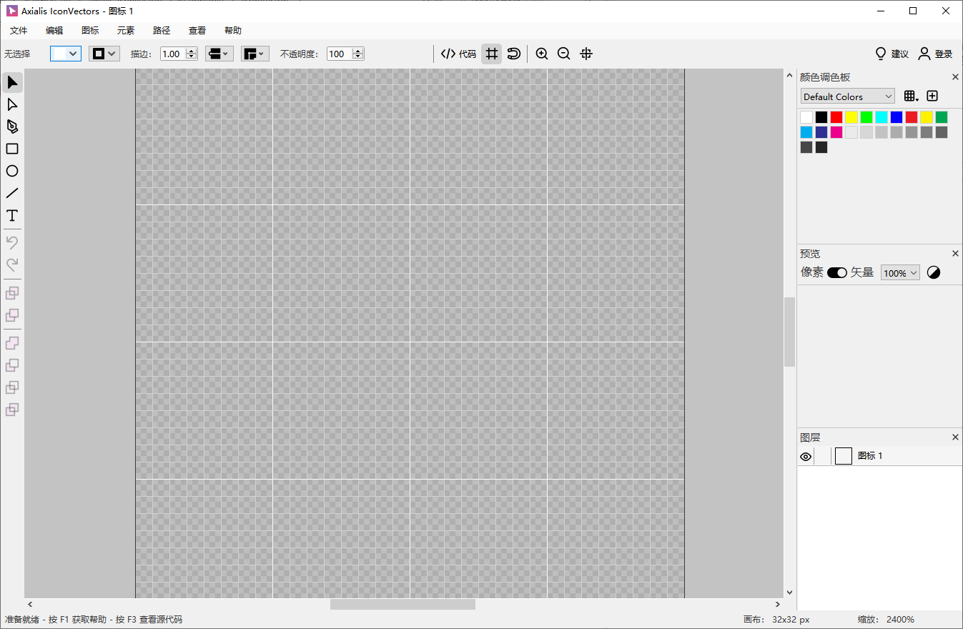Switch the pixel/vector preview toggle
963x629 pixels.
click(836, 273)
